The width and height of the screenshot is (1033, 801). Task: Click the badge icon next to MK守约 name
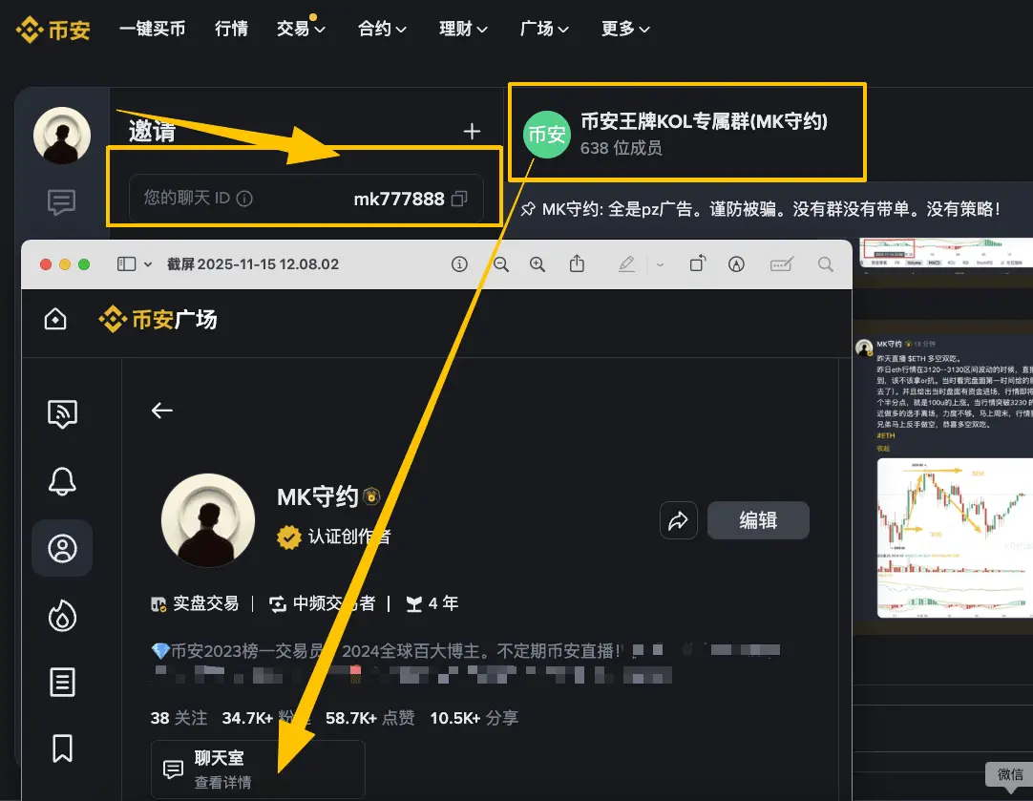(x=371, y=496)
